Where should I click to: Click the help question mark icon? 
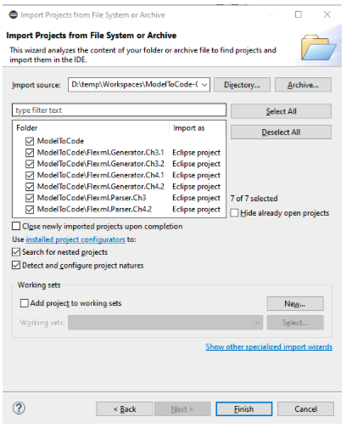click(x=19, y=408)
